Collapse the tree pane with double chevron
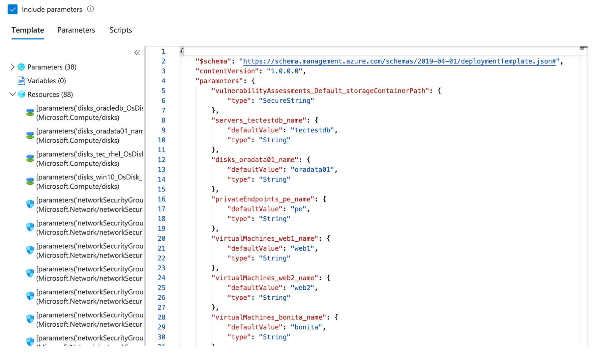The height and width of the screenshot is (353, 592). coord(137,52)
